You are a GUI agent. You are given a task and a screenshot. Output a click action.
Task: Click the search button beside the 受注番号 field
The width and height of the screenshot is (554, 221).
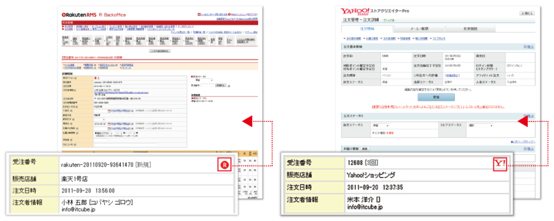(x=221, y=86)
